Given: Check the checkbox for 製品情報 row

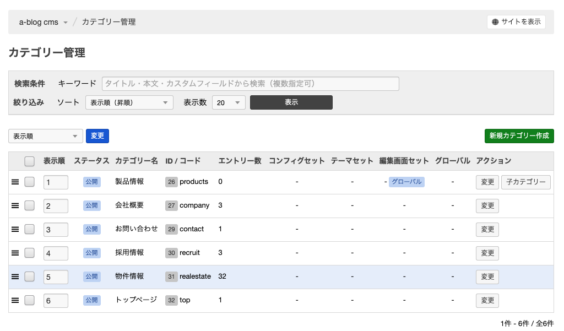Looking at the screenshot, I should (30, 182).
